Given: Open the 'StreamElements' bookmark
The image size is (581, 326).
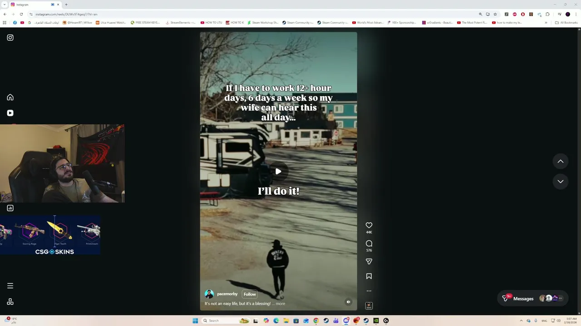Looking at the screenshot, I should (181, 22).
